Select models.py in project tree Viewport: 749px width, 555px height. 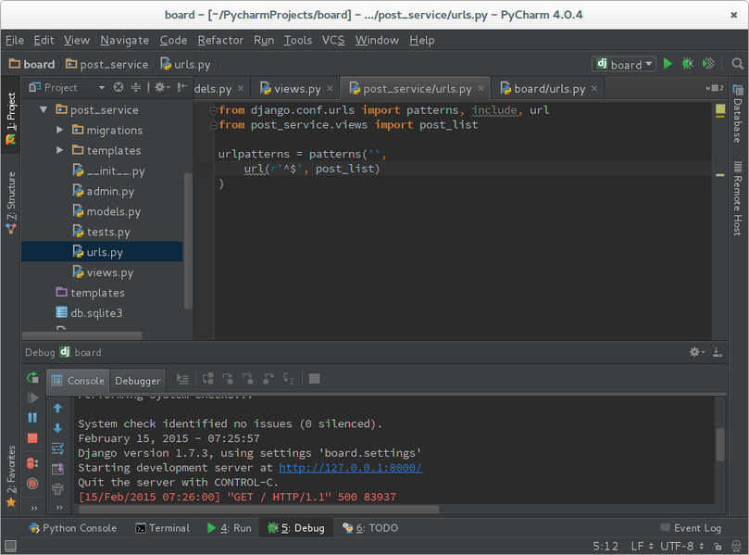pos(106,211)
